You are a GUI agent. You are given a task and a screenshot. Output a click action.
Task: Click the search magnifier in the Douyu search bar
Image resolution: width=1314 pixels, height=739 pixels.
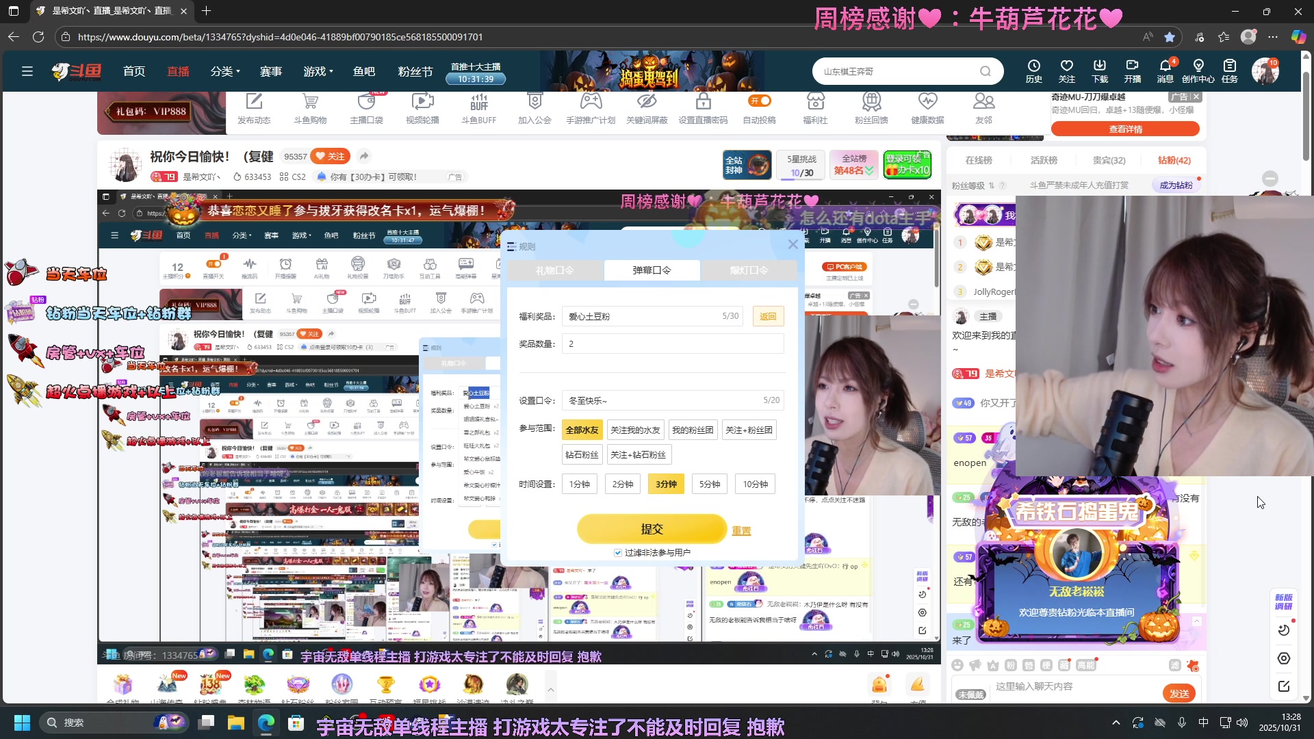[985, 70]
